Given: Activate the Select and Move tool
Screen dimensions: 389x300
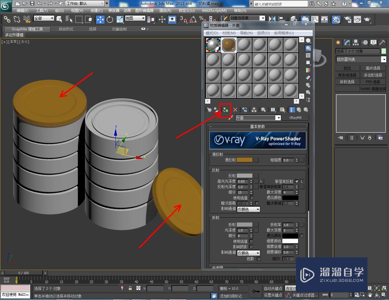Looking at the screenshot, I should 100,19.
